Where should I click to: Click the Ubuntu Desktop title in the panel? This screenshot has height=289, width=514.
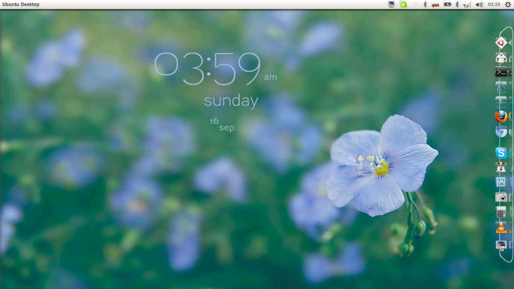(x=21, y=5)
